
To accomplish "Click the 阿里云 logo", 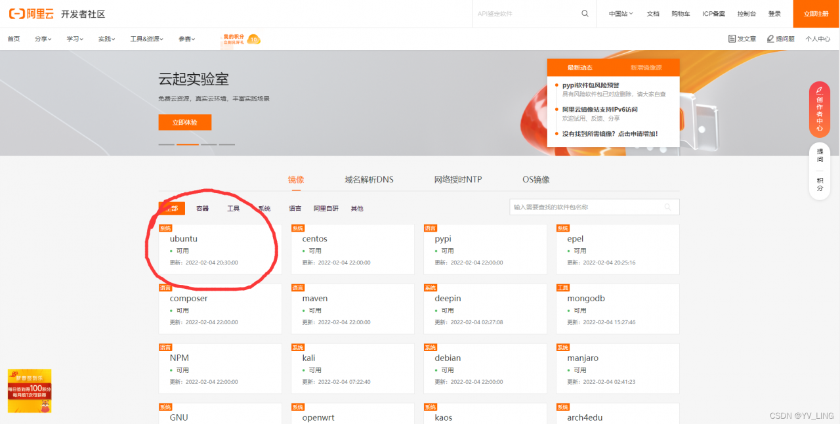I will pyautogui.click(x=30, y=14).
